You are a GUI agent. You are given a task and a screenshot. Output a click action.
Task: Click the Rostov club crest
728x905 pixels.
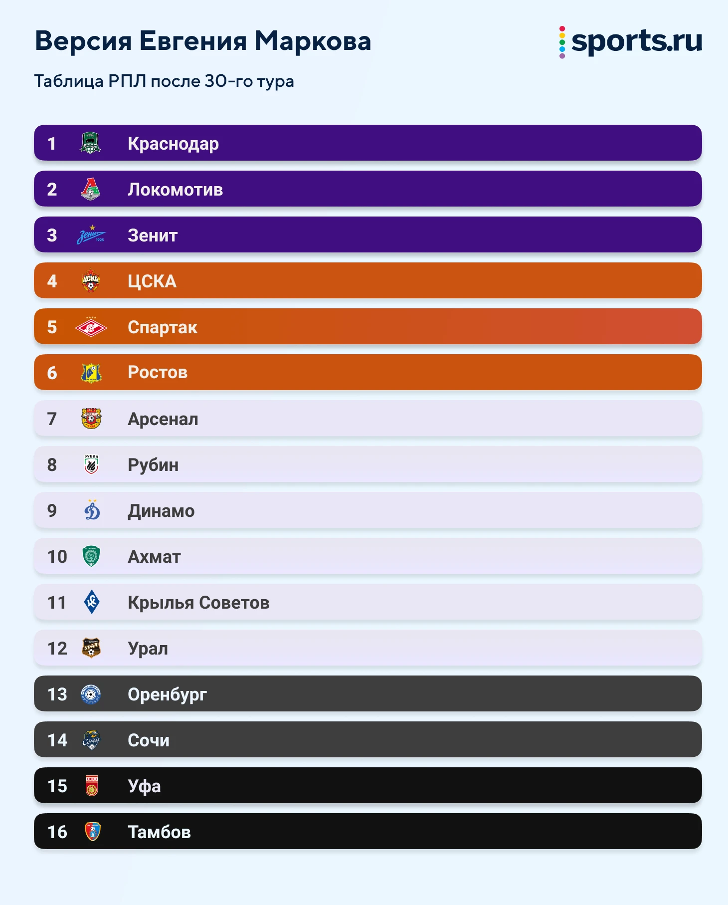[x=91, y=373]
